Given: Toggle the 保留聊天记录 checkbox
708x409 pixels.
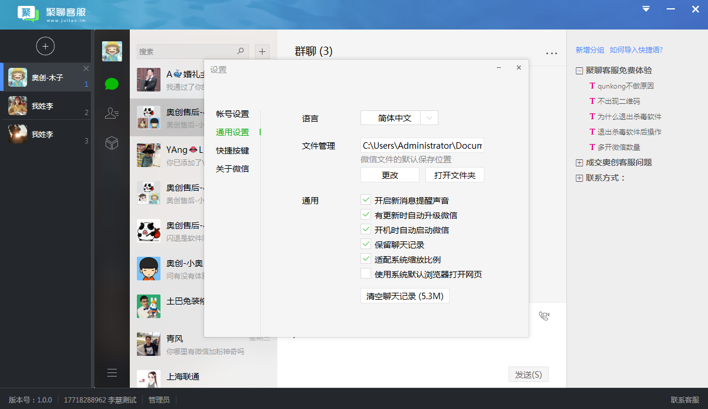Looking at the screenshot, I should point(366,244).
